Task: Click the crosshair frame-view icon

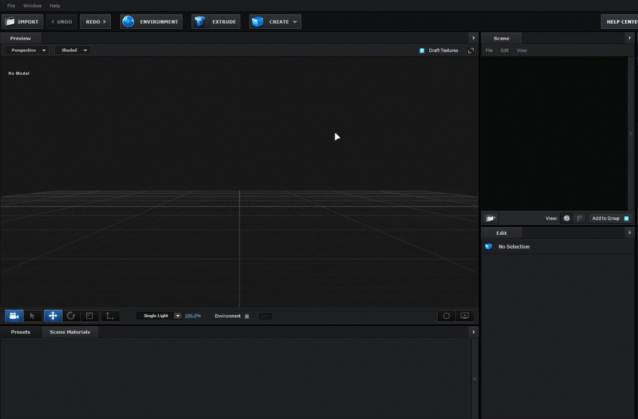Action: 446,316
